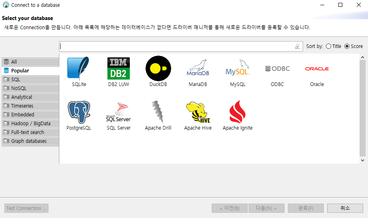Open the Popular category
Screen dimensions: 368x218
click(30, 71)
